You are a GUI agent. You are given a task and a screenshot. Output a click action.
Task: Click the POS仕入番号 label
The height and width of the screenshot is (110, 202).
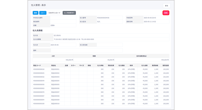click(x=38, y=18)
